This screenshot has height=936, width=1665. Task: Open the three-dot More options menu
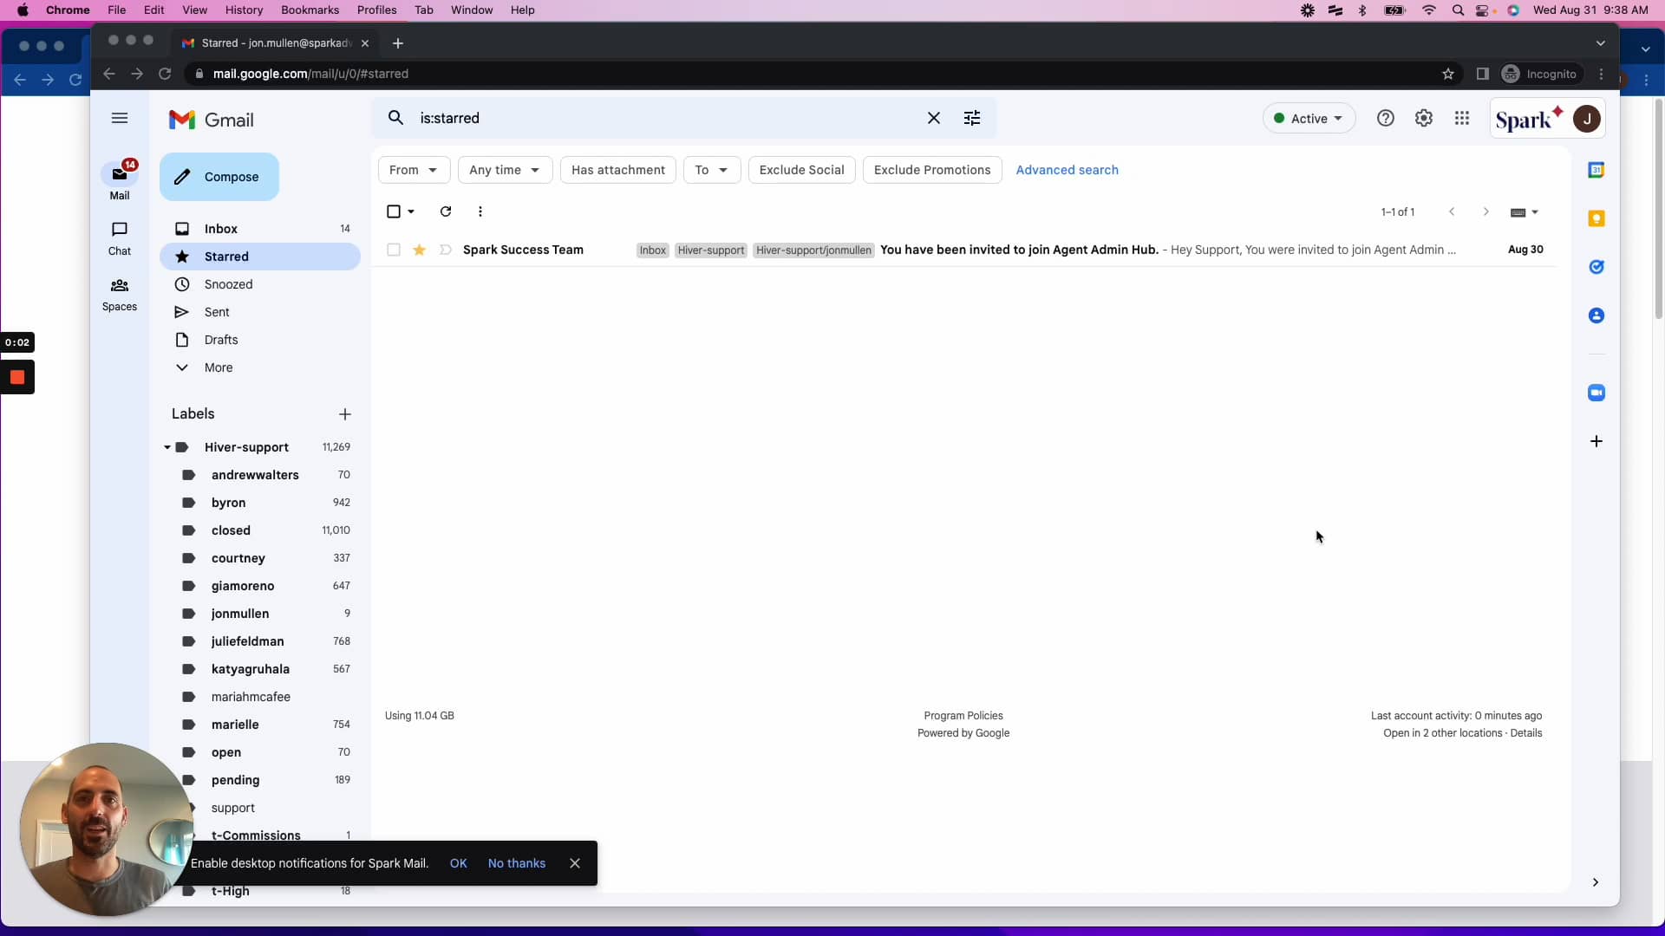480,211
